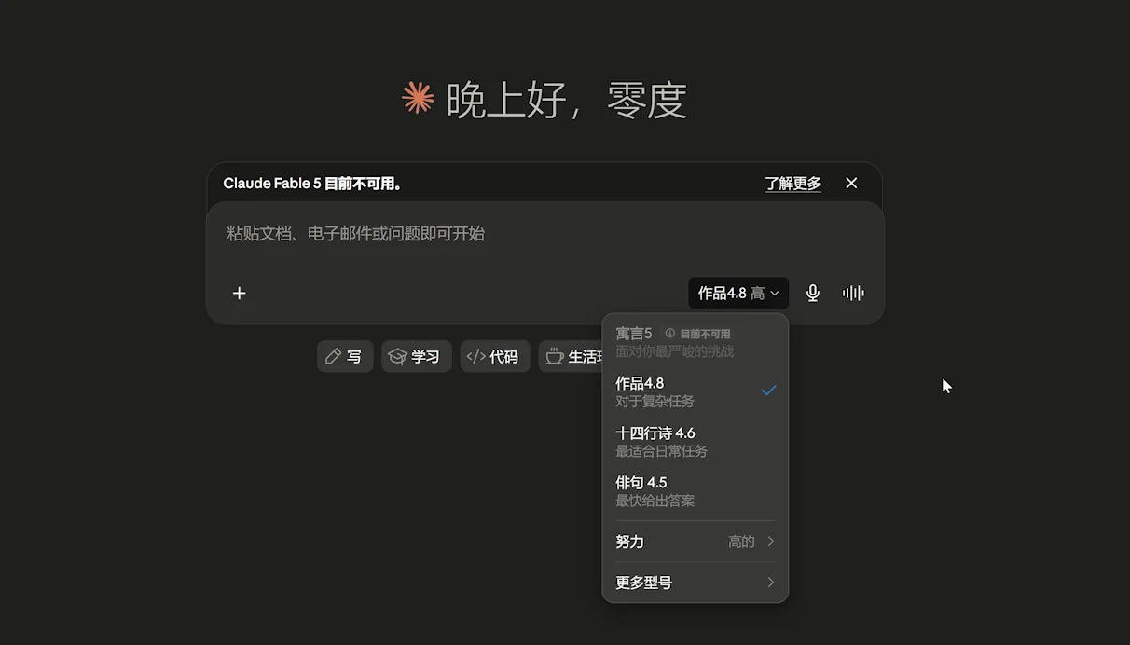This screenshot has height=645, width=1130.
Task: Click the 学习 suggestion chip
Action: click(x=416, y=356)
